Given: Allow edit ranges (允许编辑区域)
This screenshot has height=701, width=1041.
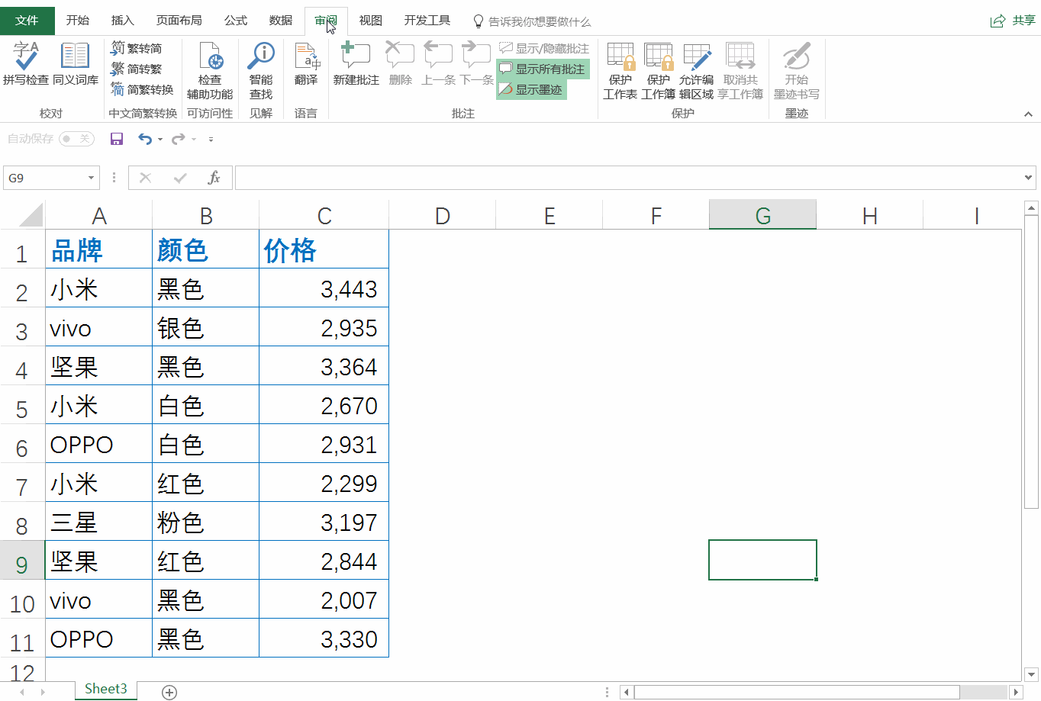Looking at the screenshot, I should [696, 72].
